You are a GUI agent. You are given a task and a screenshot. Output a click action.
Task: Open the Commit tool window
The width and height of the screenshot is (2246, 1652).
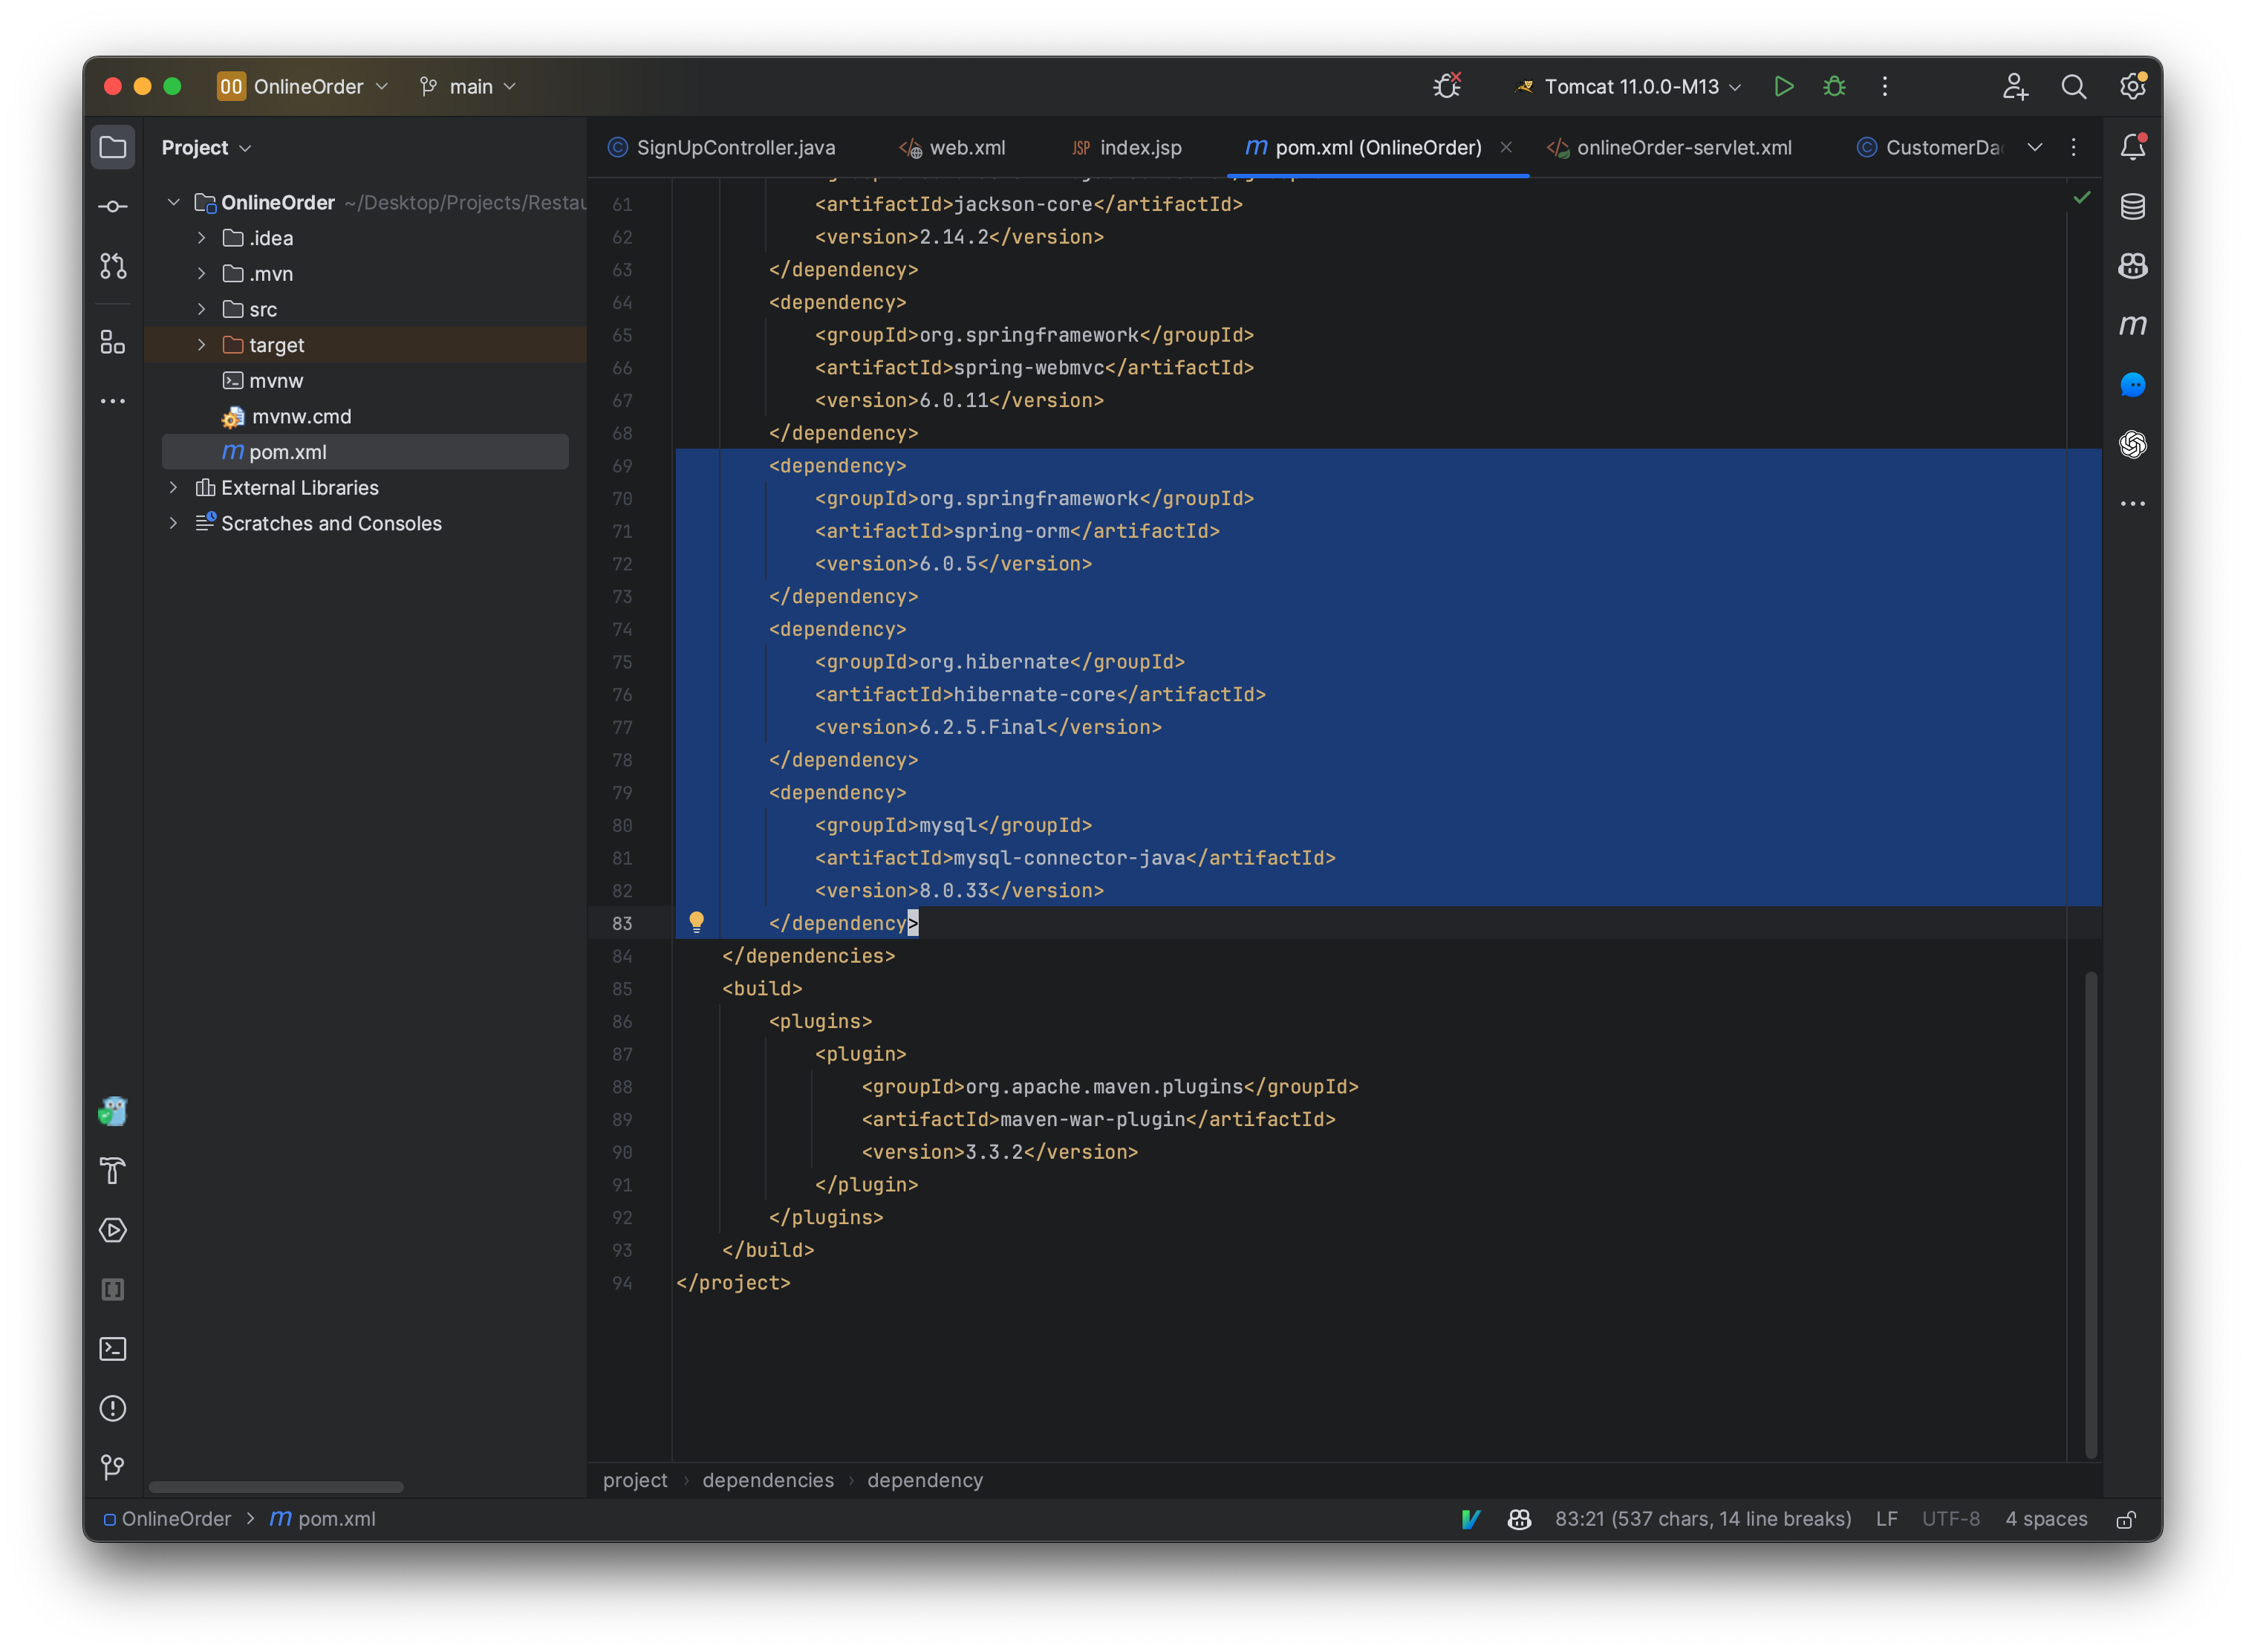112,205
